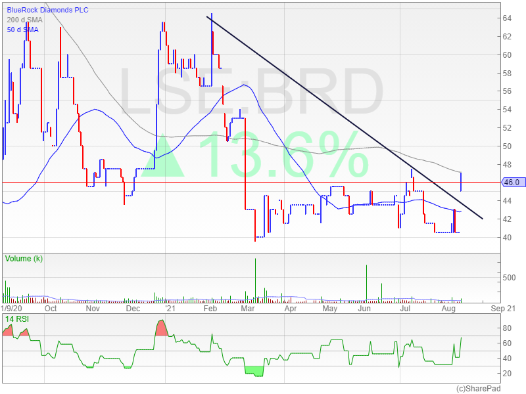This screenshot has height=394, width=526.
Task: Click the green oversold RSI region in March
Action: click(x=255, y=371)
